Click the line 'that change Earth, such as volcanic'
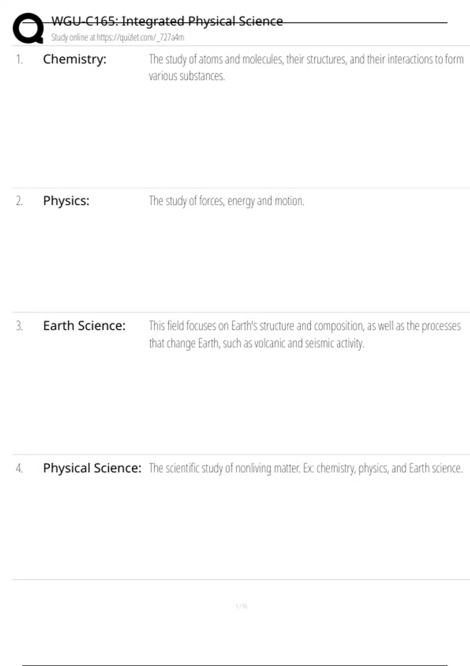The image size is (470, 666). (257, 343)
